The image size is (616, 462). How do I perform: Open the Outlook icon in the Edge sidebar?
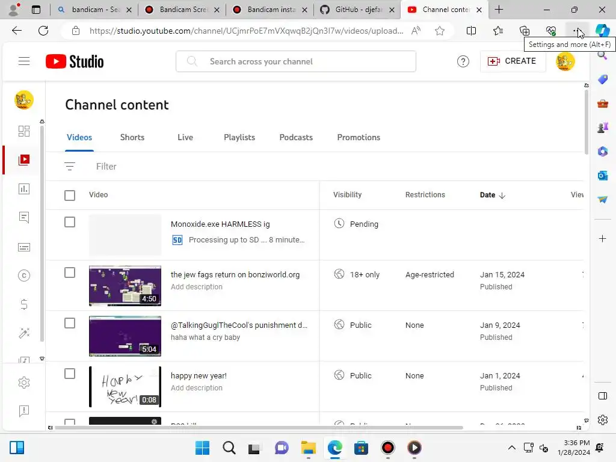[602, 176]
